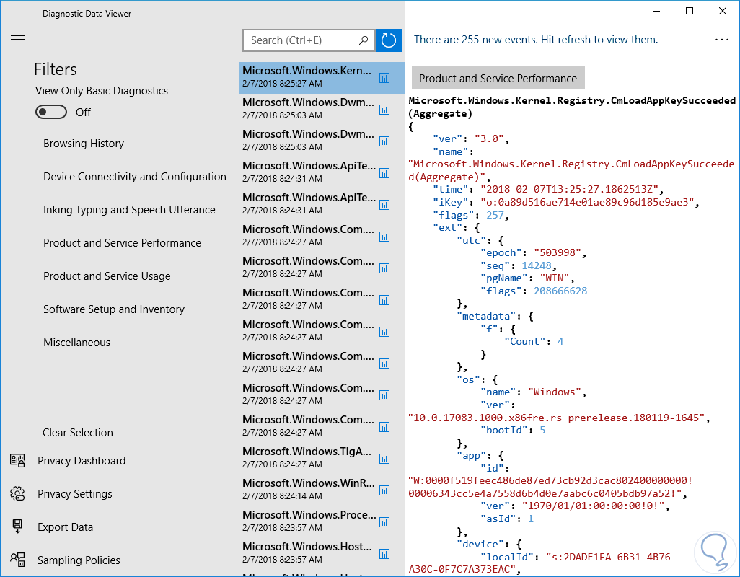740x577 pixels.
Task: Click Clear Selection link
Action: pyautogui.click(x=78, y=433)
